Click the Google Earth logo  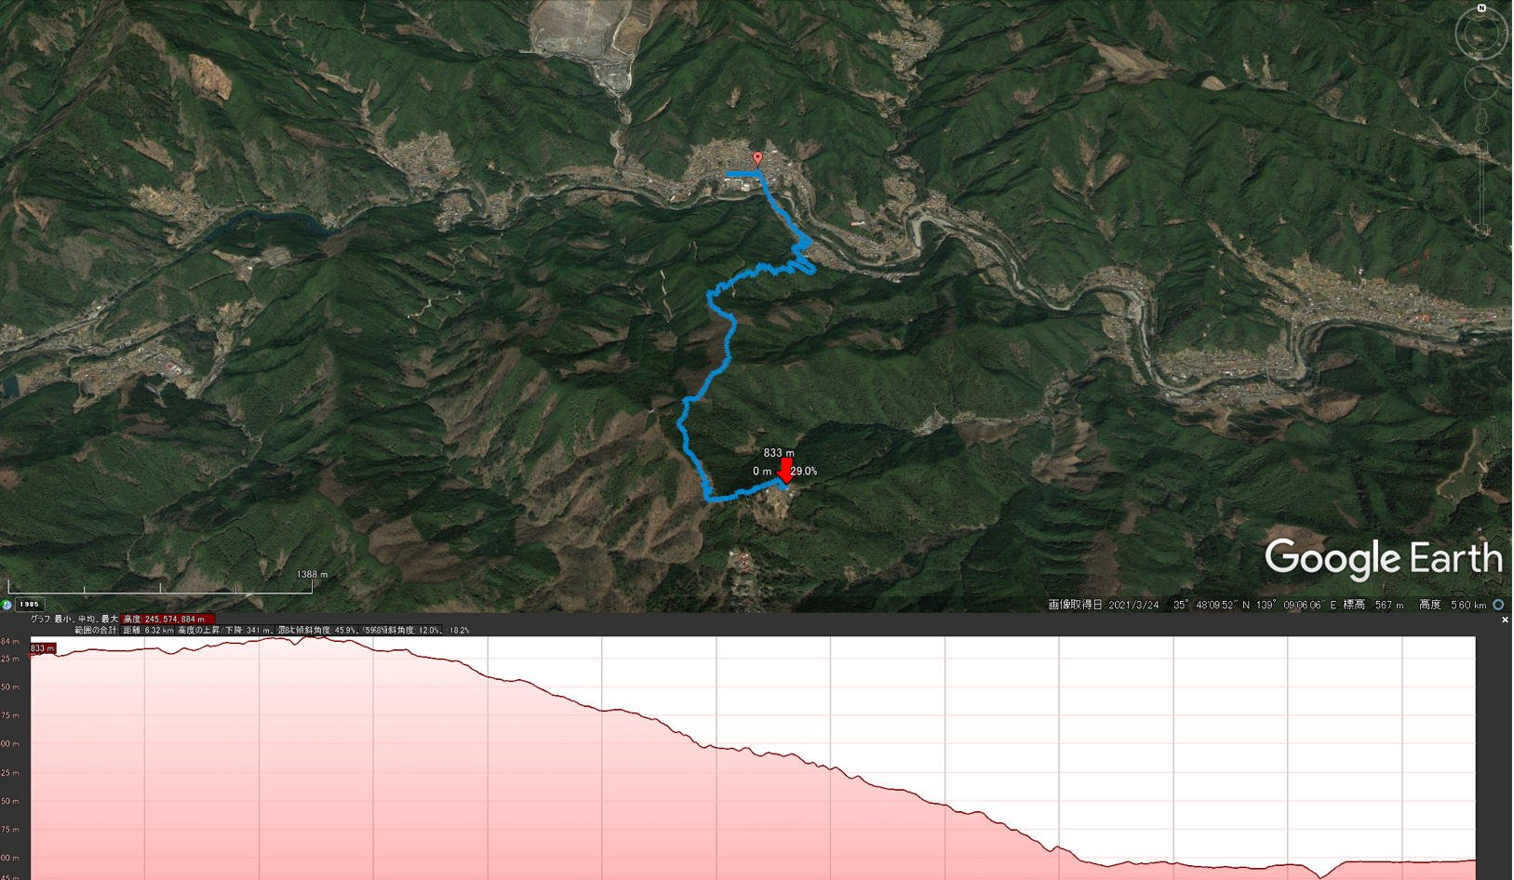click(1383, 559)
